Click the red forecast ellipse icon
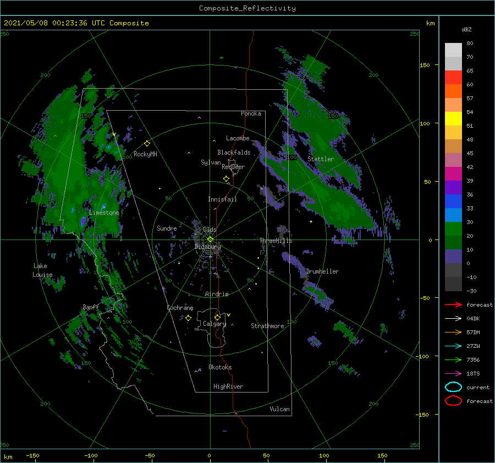This screenshot has height=463, width=495. tap(453, 401)
